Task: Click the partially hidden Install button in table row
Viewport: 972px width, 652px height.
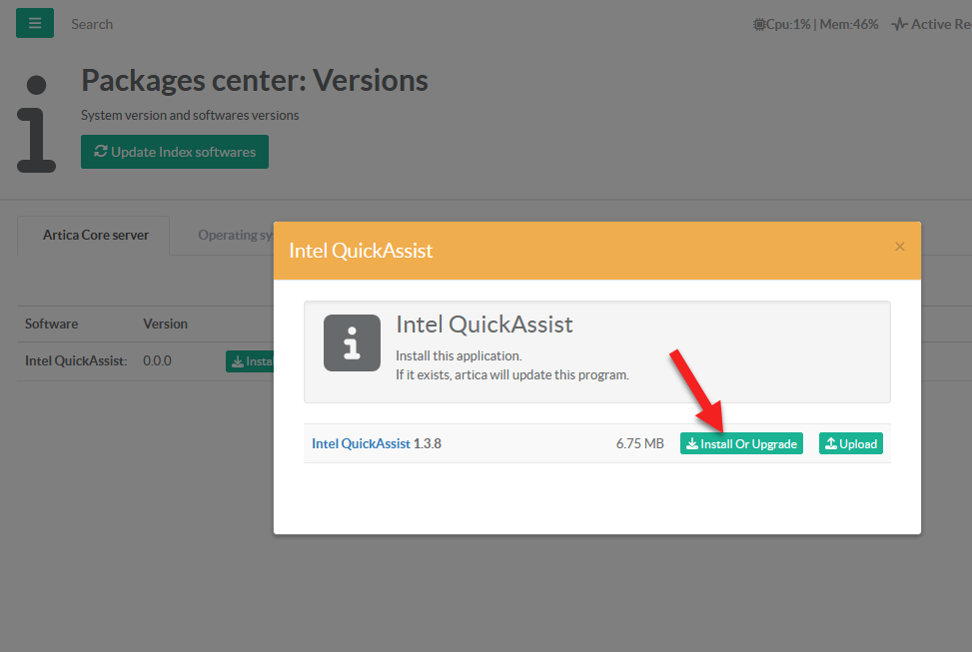Action: (x=250, y=361)
